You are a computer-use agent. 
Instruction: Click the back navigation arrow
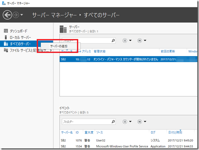pyautogui.click(x=7, y=15)
